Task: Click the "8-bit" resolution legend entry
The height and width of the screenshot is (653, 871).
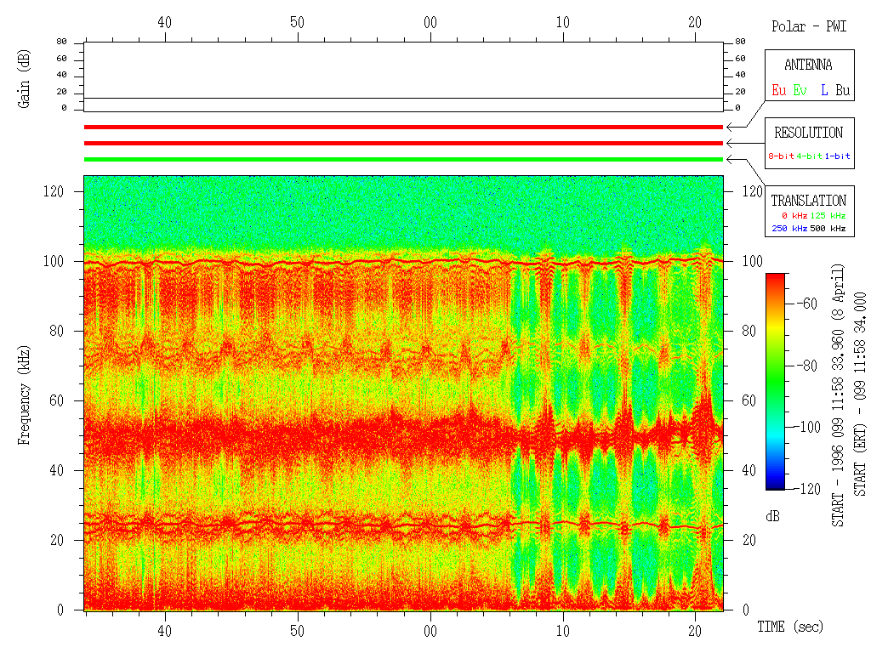Action: pos(781,156)
